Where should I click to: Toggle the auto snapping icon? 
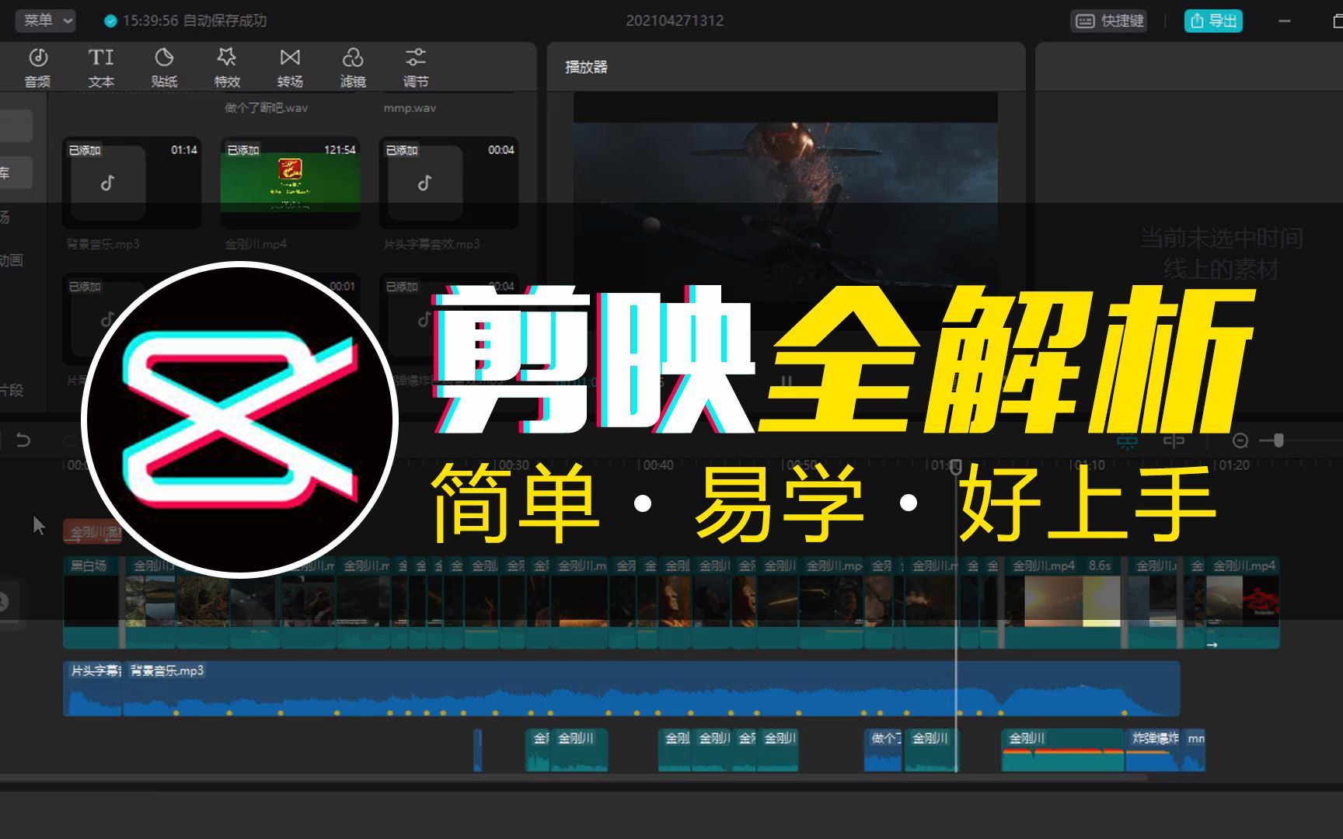point(1174,441)
